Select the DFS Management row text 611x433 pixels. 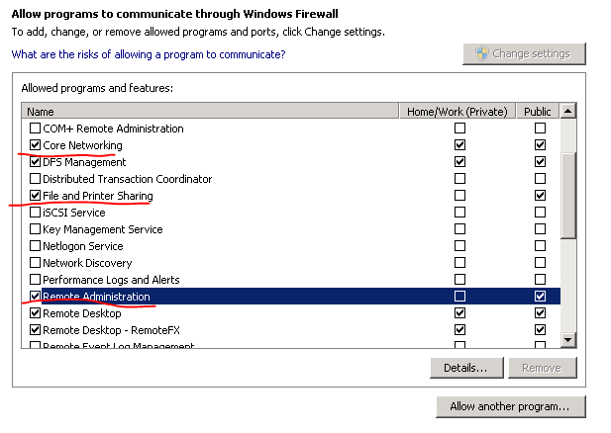84,162
